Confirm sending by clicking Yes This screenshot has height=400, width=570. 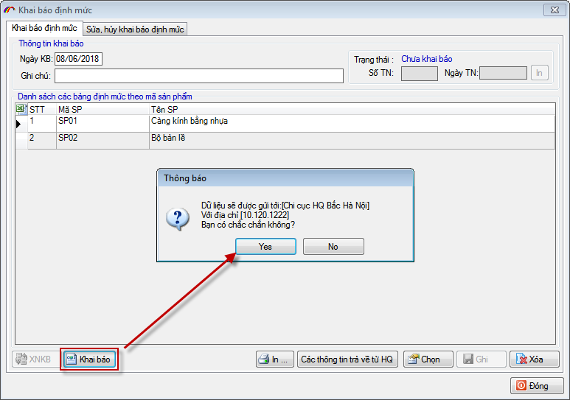[x=265, y=247]
